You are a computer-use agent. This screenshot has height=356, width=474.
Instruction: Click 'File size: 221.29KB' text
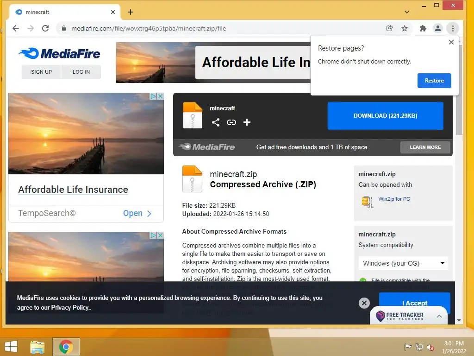pyautogui.click(x=209, y=205)
